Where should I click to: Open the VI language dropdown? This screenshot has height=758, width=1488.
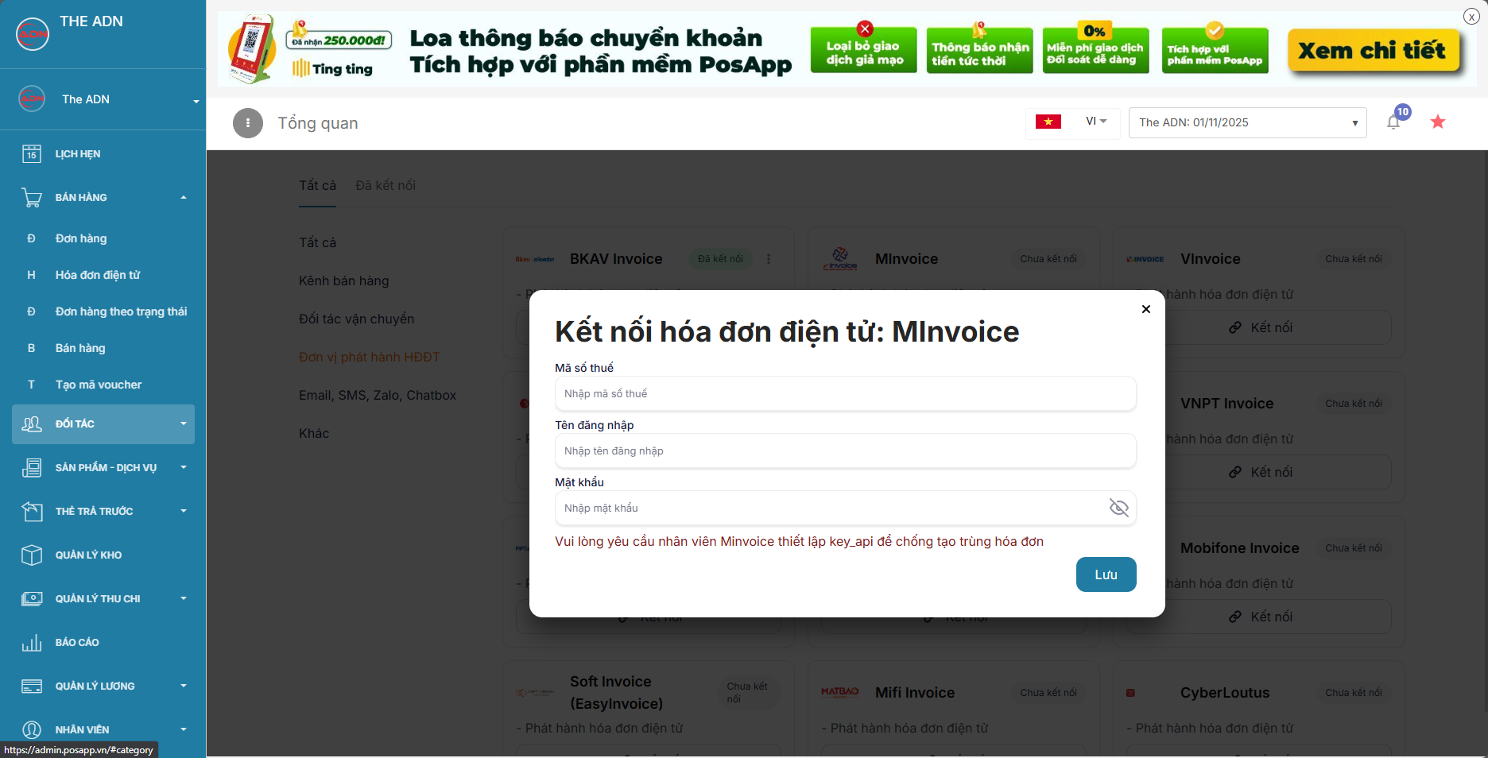(x=1096, y=122)
